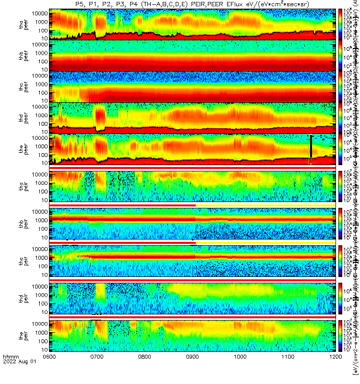Click the 'thb peir' panel label

(x=24, y=224)
